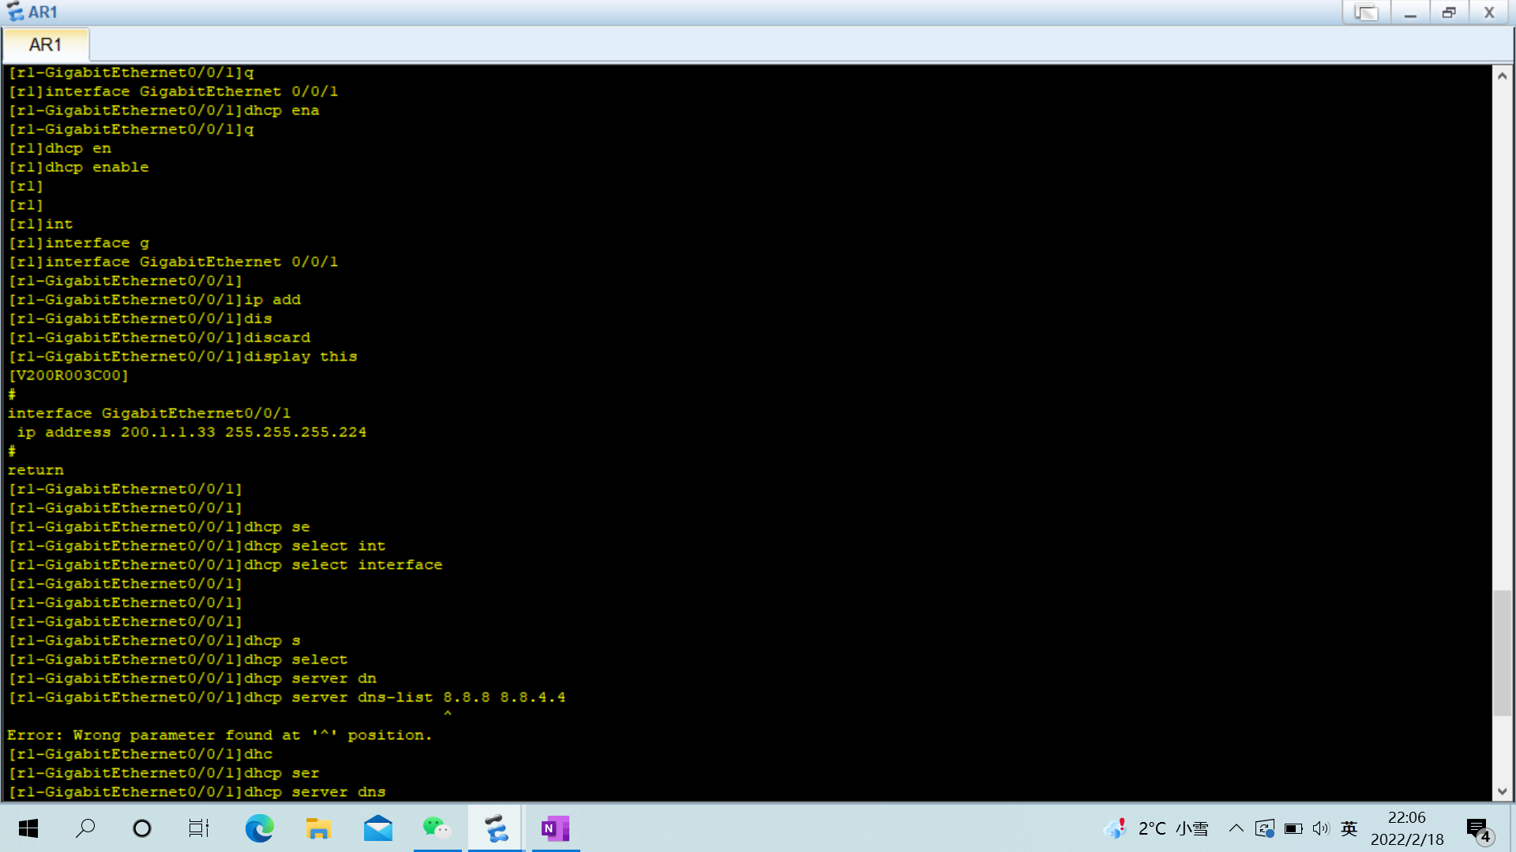The height and width of the screenshot is (852, 1516).
Task: Switch to eNSP app on taskbar
Action: pyautogui.click(x=496, y=828)
